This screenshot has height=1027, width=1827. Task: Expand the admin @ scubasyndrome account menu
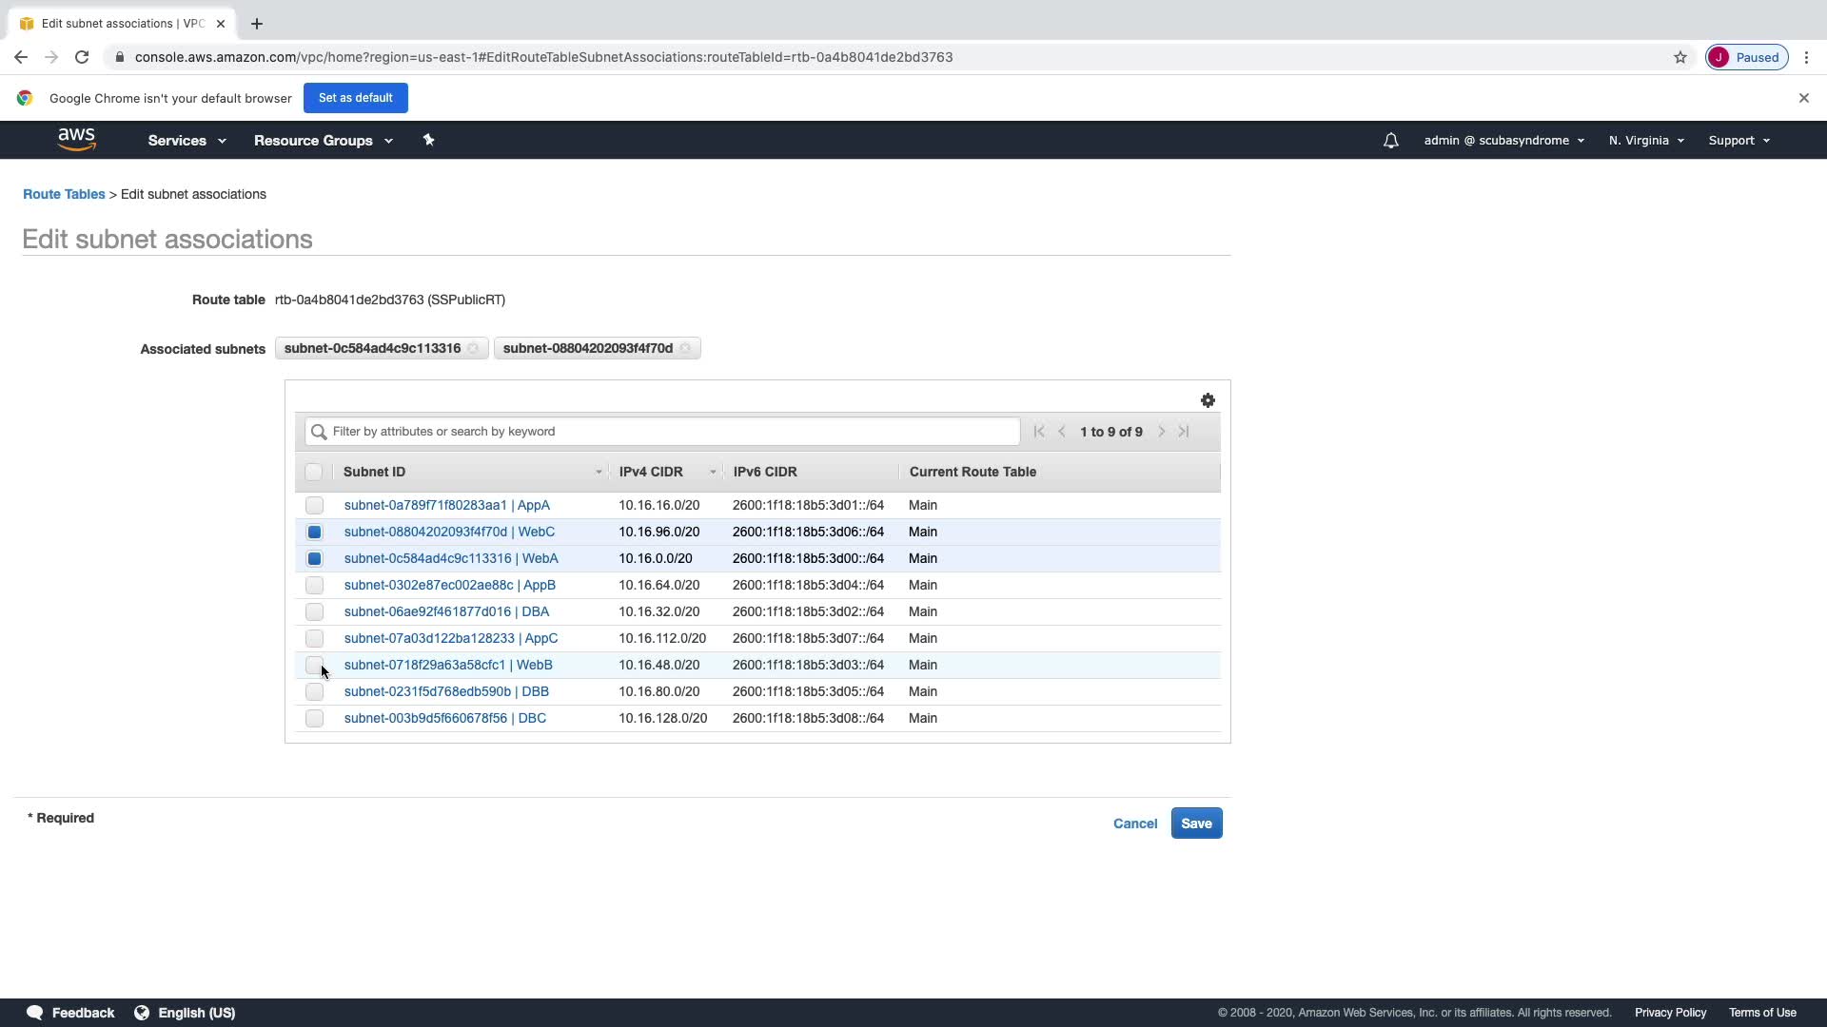[1503, 141]
